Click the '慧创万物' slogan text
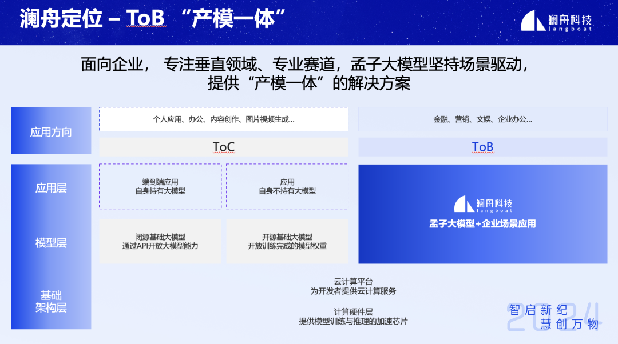 (569, 324)
